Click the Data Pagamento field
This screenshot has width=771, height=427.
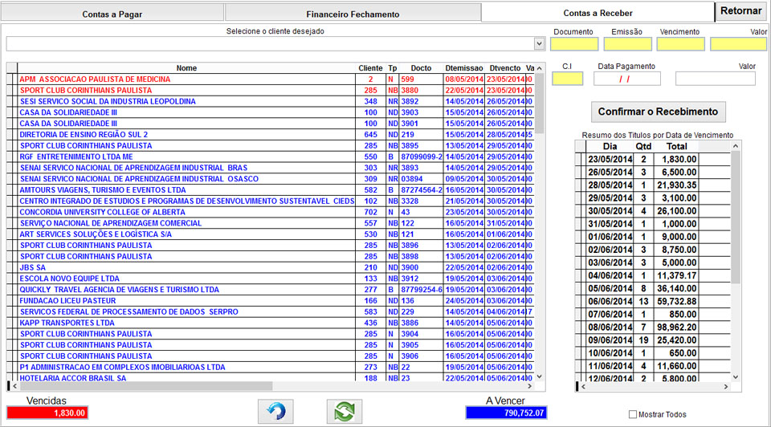[x=627, y=79]
